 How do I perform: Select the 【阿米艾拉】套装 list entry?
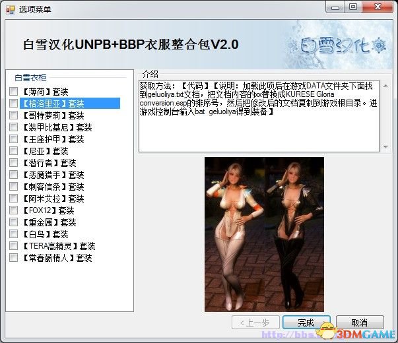tap(53, 199)
